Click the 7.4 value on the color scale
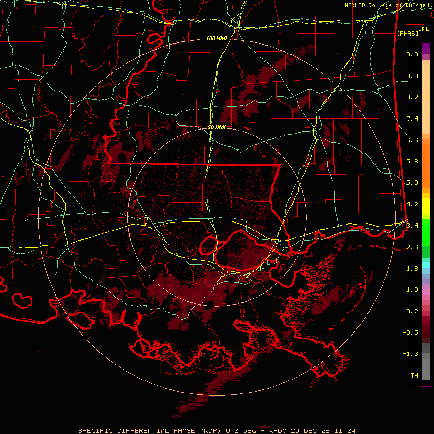The width and height of the screenshot is (434, 434). (x=412, y=119)
